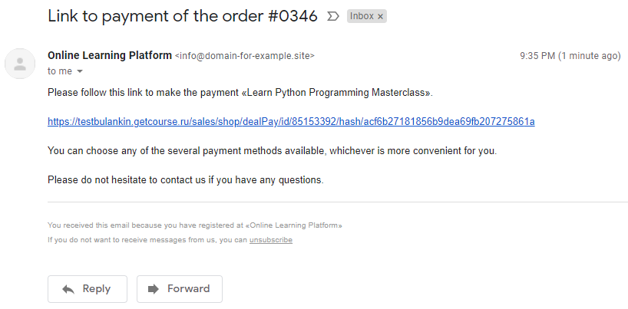
Task: Click the "to me" recipient text
Action: click(x=60, y=71)
